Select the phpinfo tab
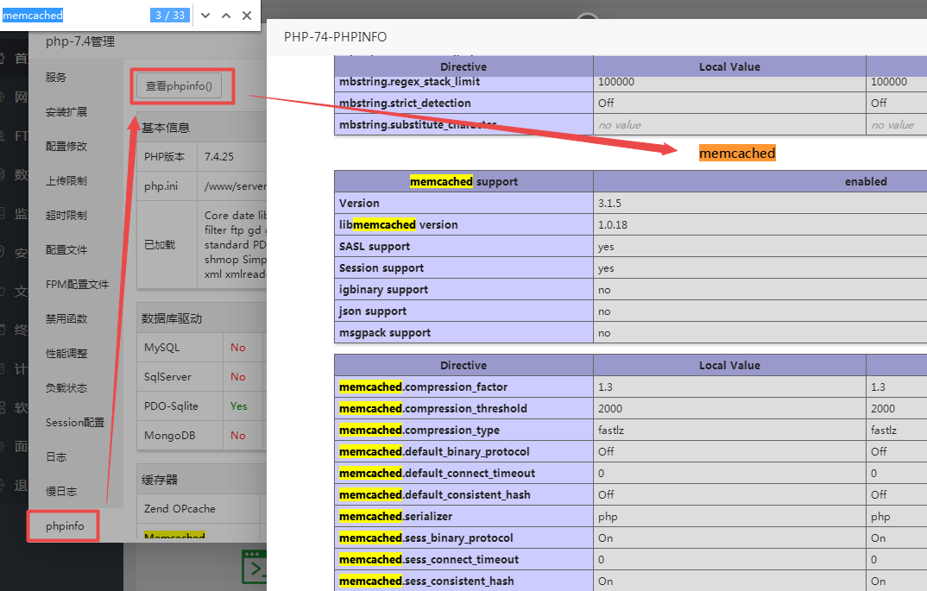Viewport: 927px width, 591px height. click(x=64, y=526)
